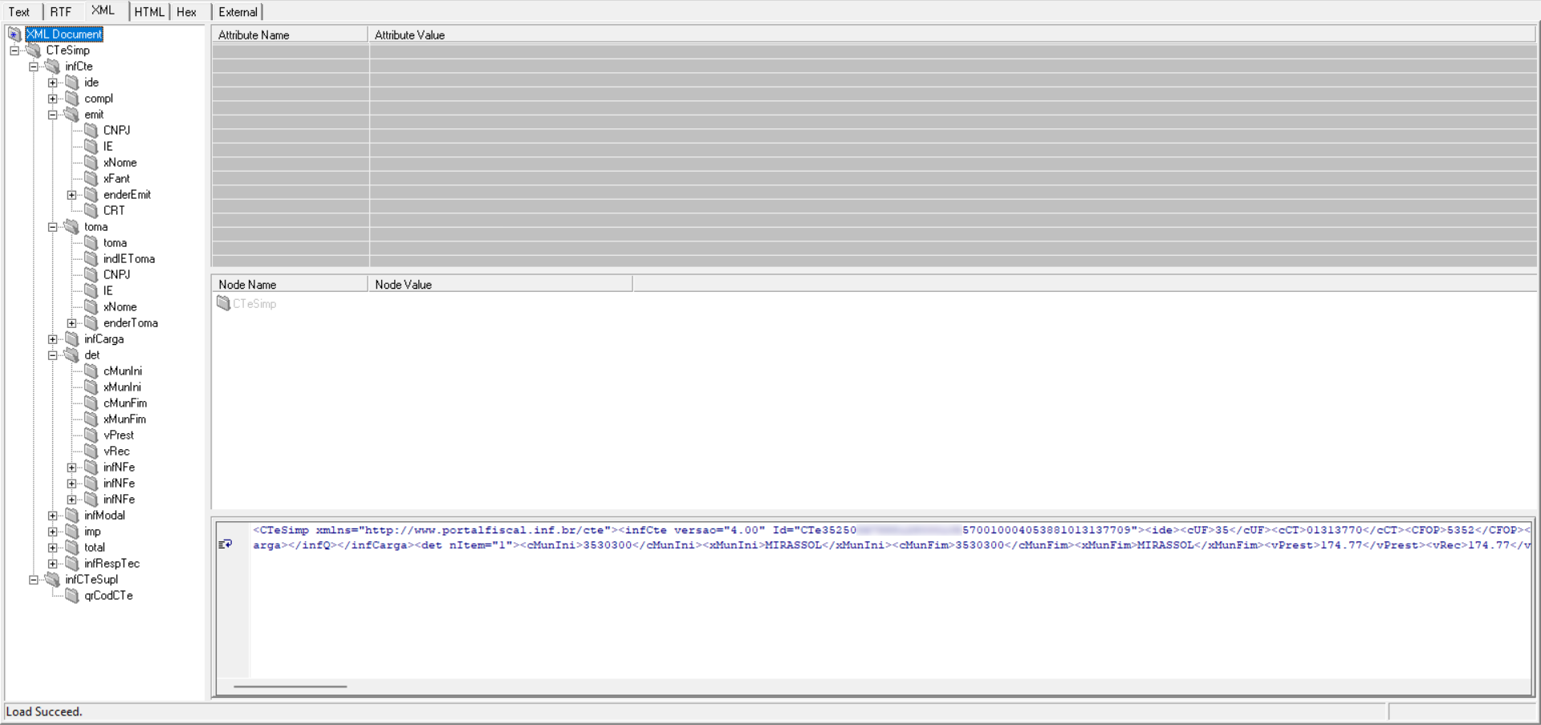This screenshot has height=725, width=1541.
Task: Click the det node folder icon
Action: click(72, 354)
